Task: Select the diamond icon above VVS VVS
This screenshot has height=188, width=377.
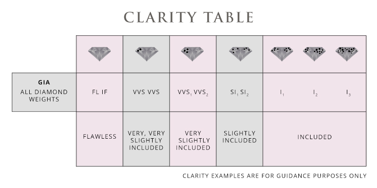Action: [x=146, y=54]
